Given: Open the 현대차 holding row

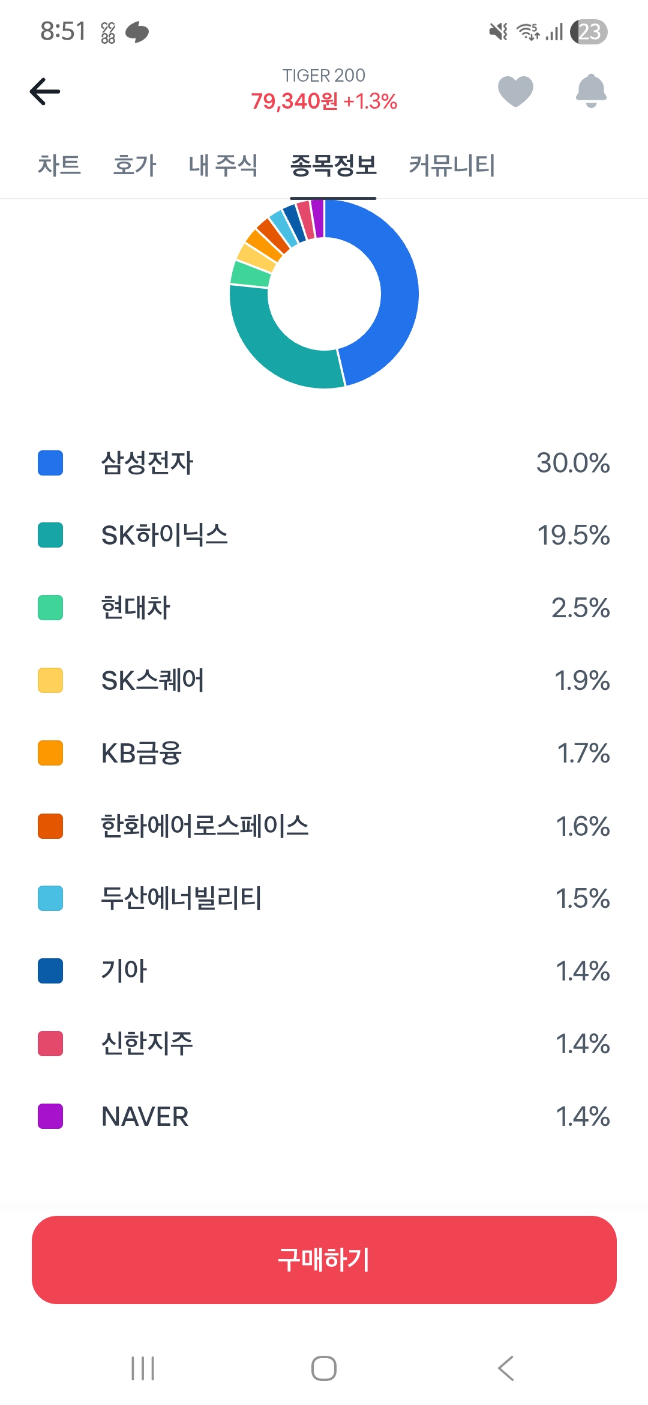Looking at the screenshot, I should 324,608.
